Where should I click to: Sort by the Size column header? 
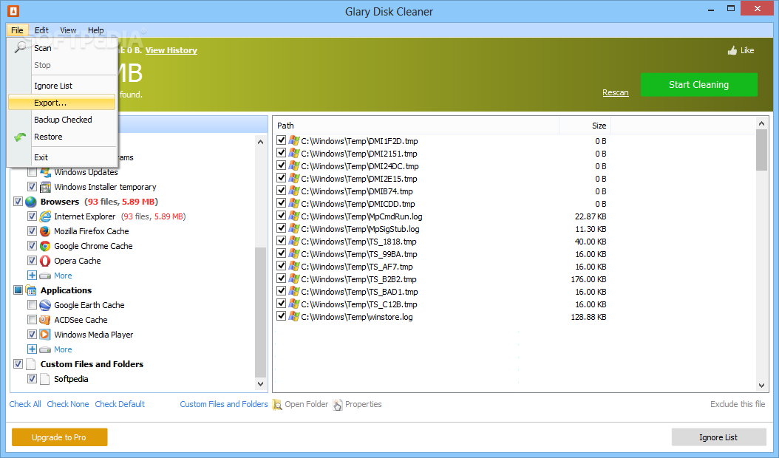[x=584, y=126]
